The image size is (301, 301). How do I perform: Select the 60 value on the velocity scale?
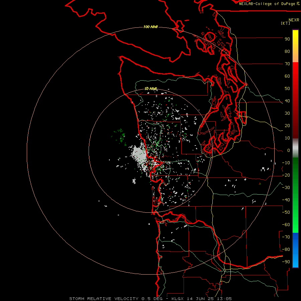tap(287, 76)
